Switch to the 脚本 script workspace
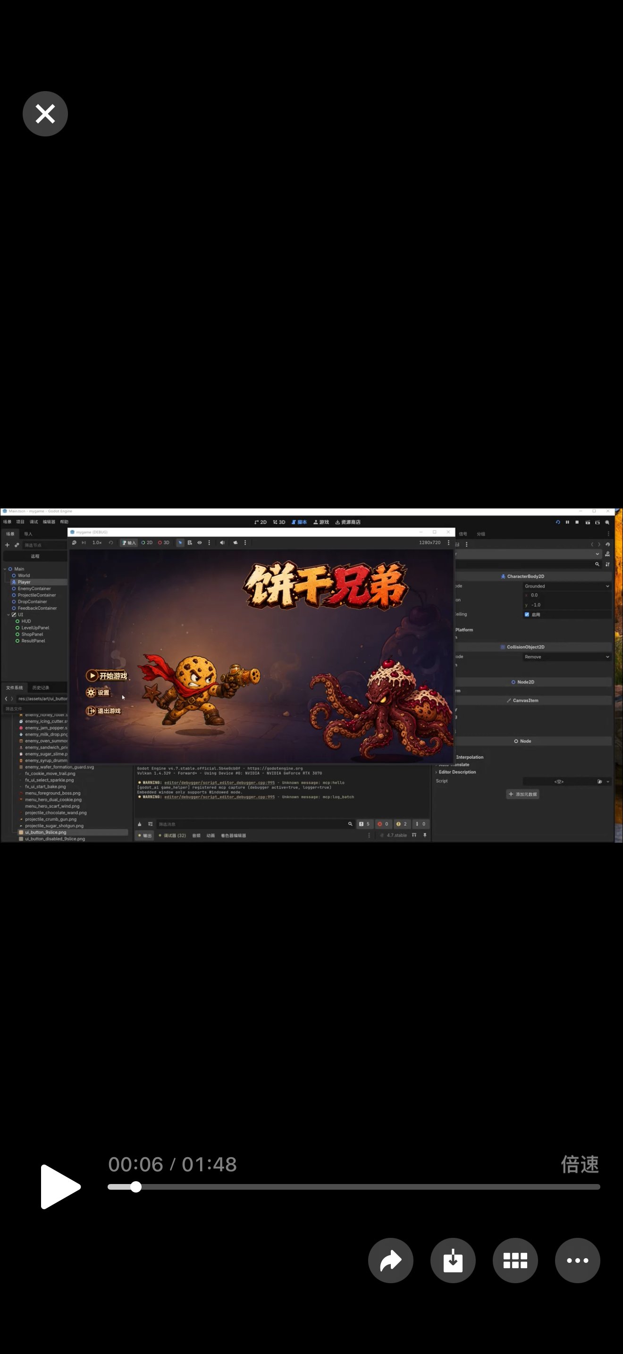This screenshot has height=1354, width=623. pos(299,522)
